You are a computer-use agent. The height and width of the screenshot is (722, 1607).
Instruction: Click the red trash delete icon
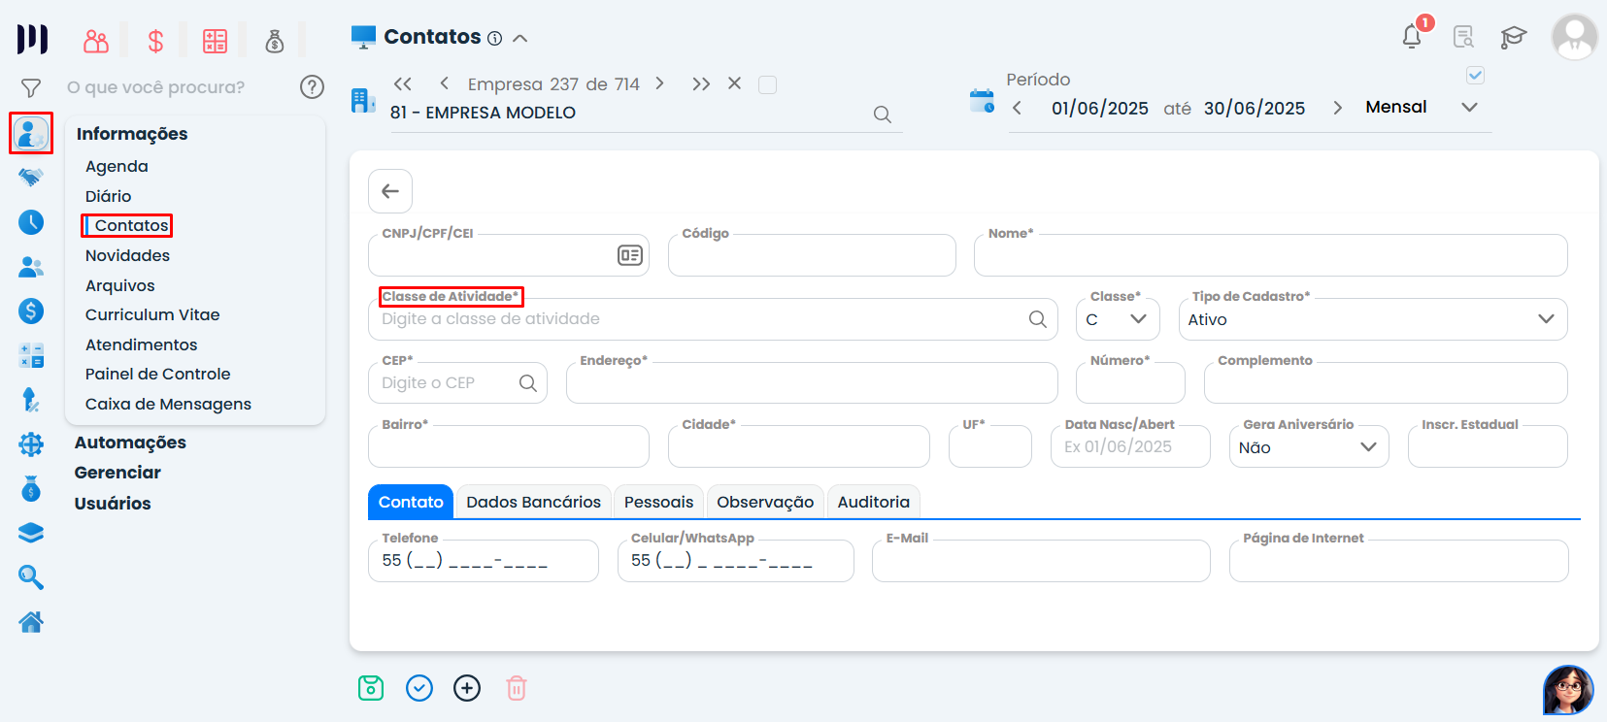click(517, 688)
